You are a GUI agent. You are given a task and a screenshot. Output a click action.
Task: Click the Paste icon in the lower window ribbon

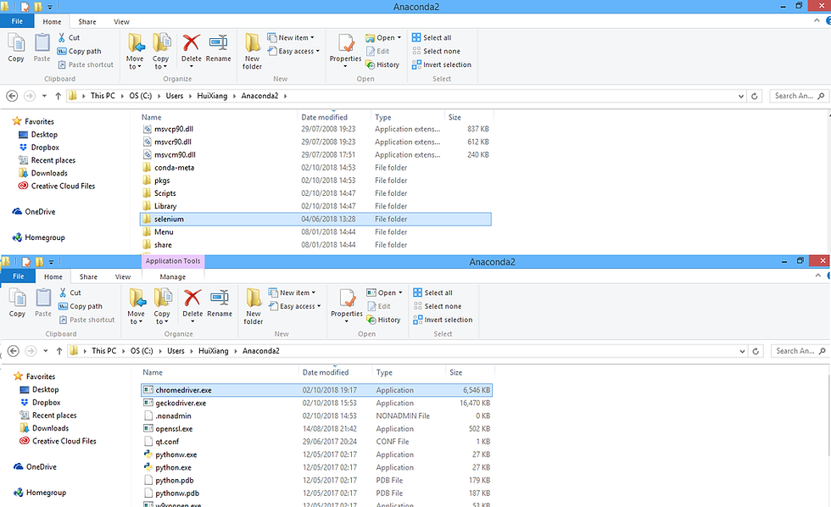[x=43, y=303]
